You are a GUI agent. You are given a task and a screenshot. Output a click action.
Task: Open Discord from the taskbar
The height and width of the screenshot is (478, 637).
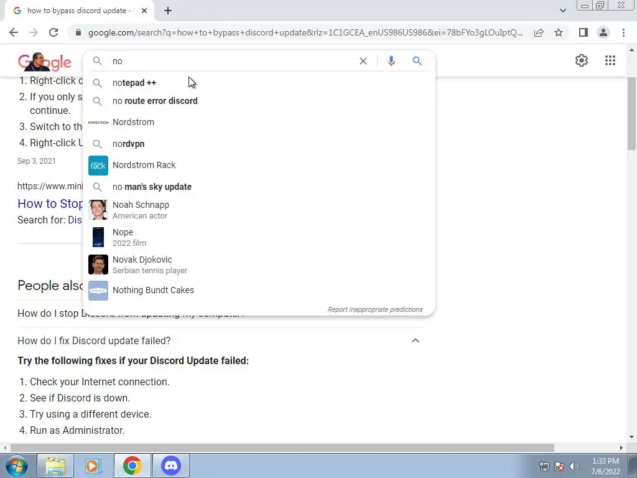click(171, 466)
